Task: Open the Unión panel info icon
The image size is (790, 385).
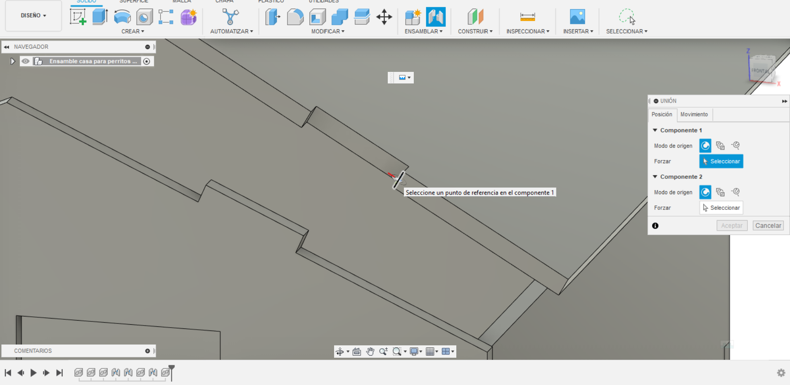Action: pos(655,226)
